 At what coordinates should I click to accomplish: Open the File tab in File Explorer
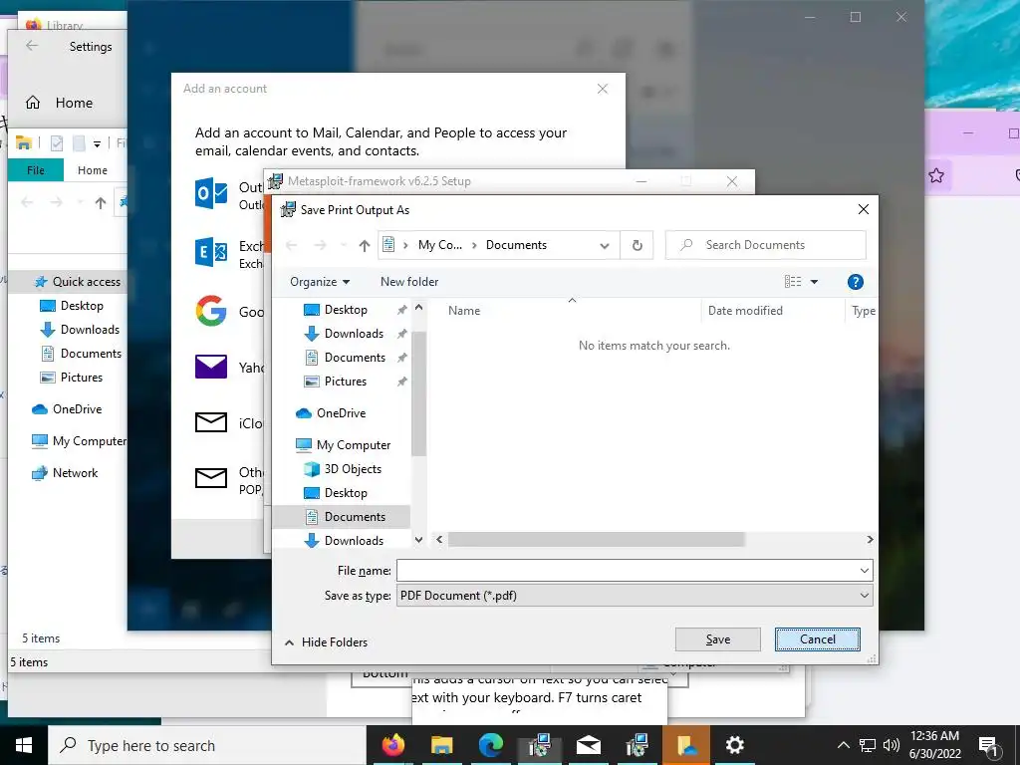point(36,170)
